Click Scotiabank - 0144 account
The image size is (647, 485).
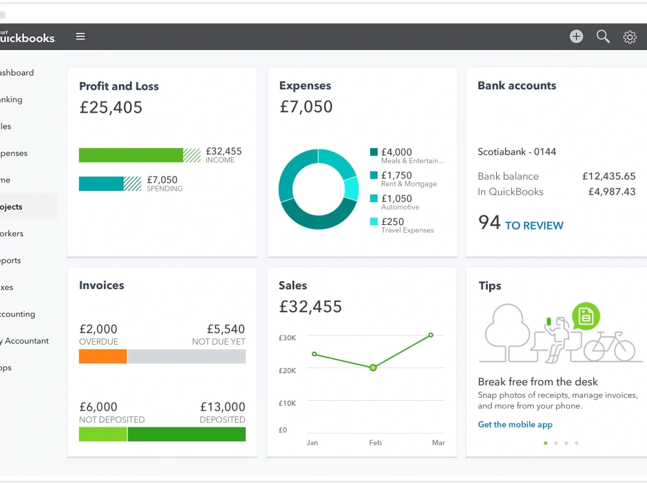tap(516, 152)
